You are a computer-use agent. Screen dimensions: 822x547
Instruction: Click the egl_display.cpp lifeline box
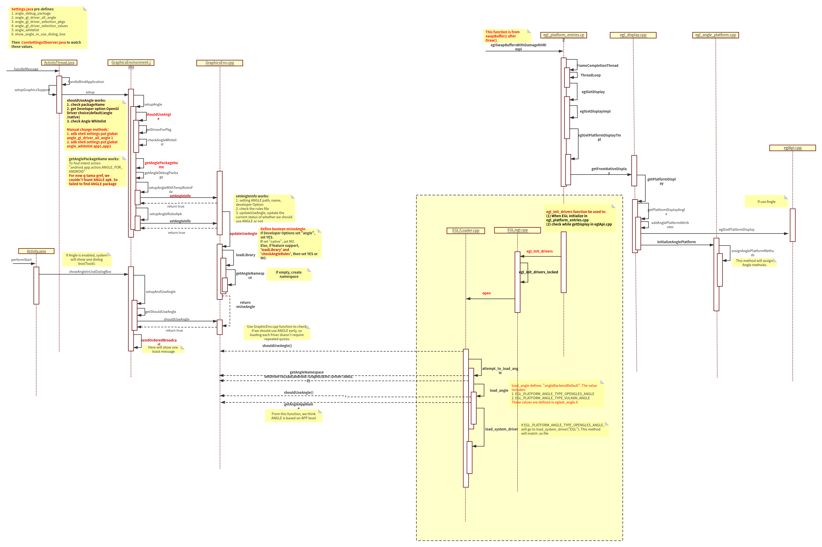pyautogui.click(x=633, y=35)
